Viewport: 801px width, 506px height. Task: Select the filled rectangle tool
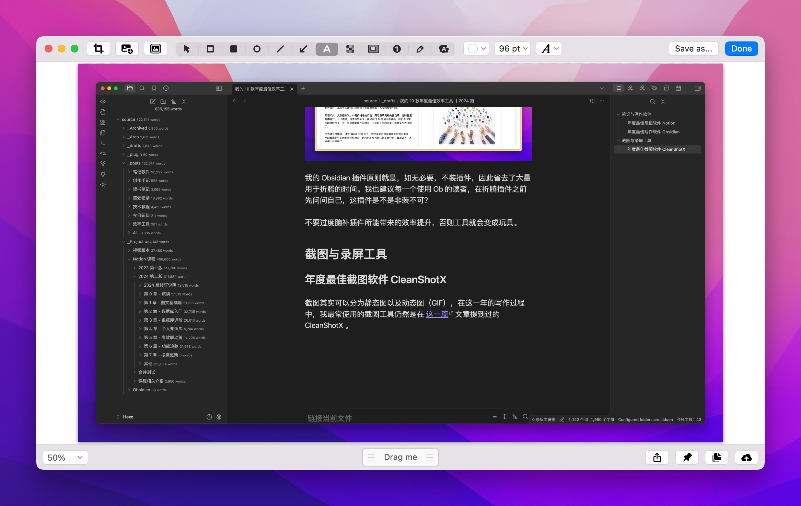[x=234, y=49]
